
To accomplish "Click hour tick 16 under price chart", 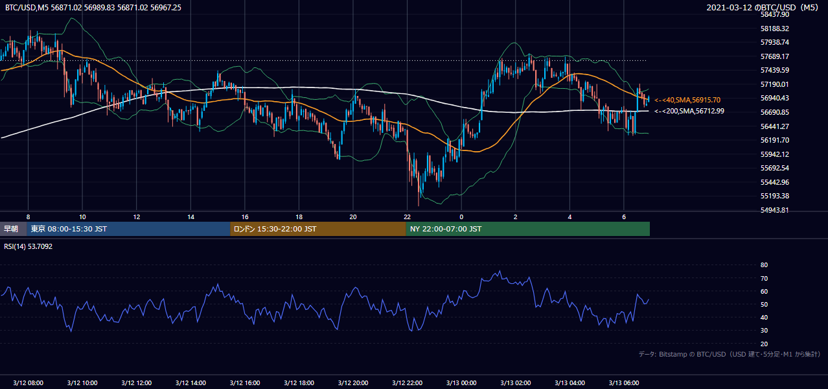I will pos(245,216).
